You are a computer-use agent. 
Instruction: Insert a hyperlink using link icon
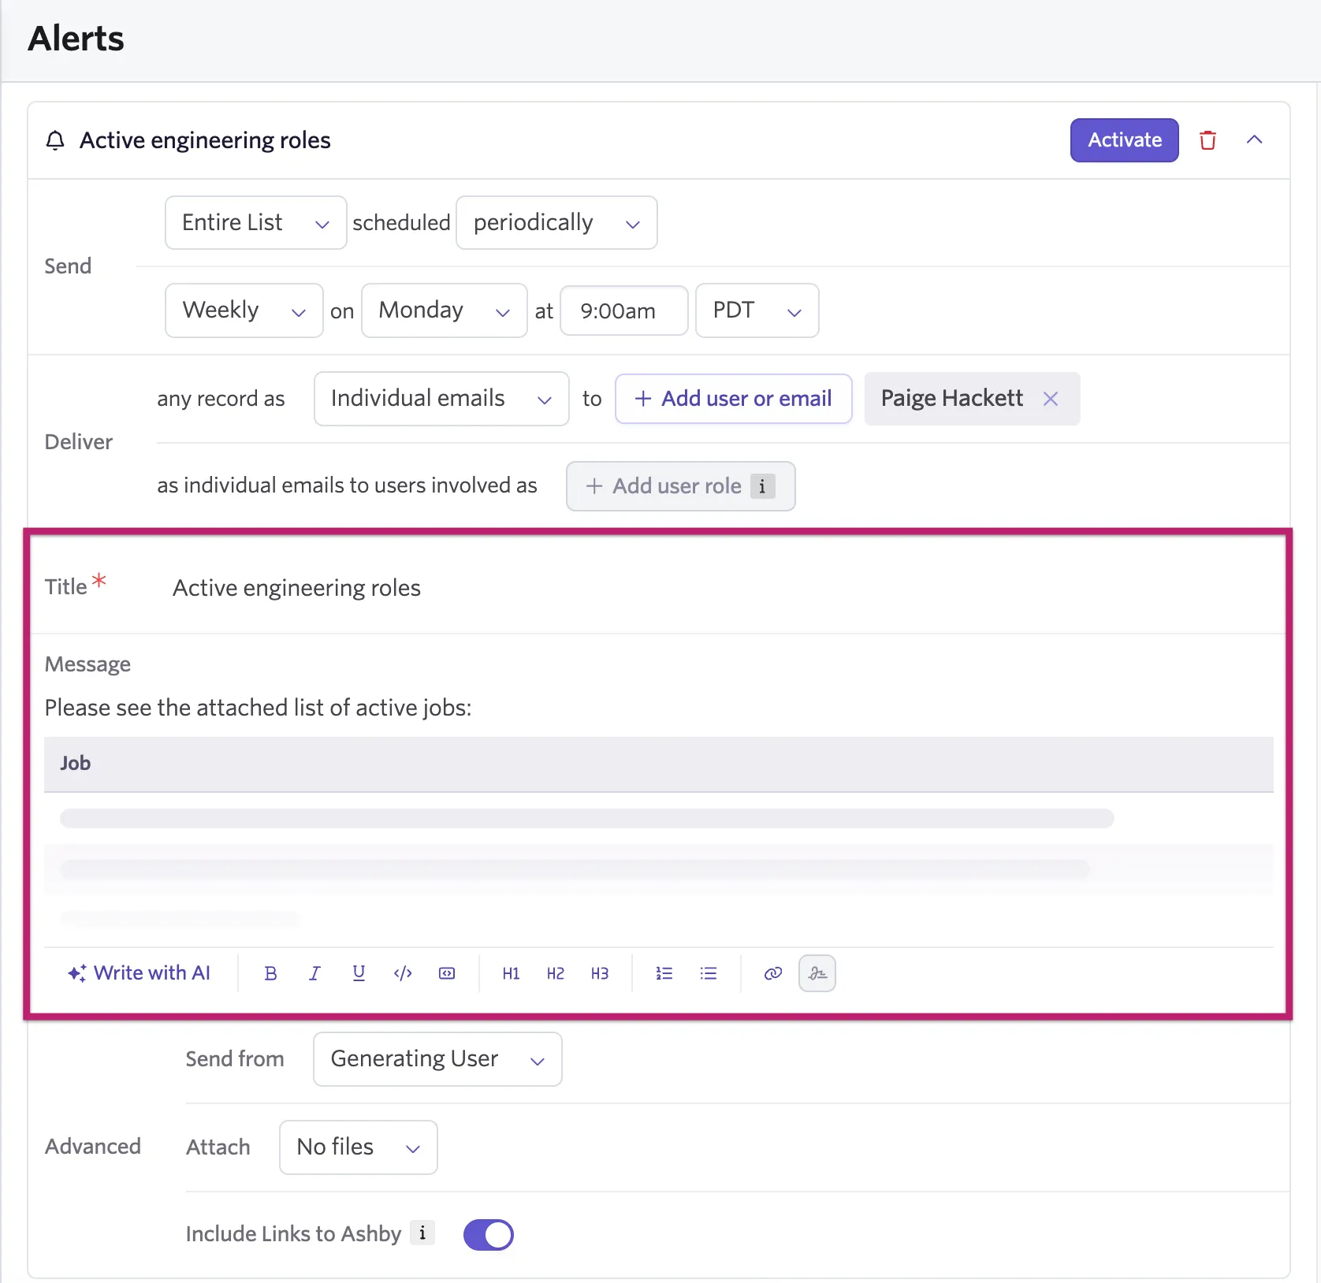point(773,973)
